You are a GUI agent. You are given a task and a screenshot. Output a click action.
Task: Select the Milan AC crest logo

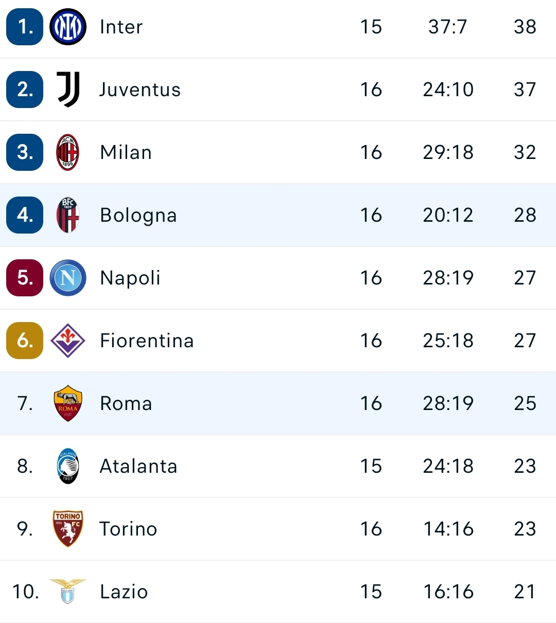67,152
